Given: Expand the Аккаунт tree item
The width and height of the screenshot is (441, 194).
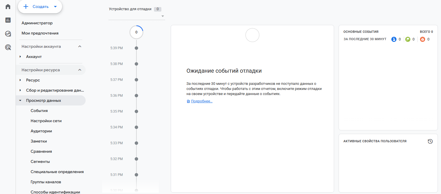Looking at the screenshot, I should coord(20,57).
